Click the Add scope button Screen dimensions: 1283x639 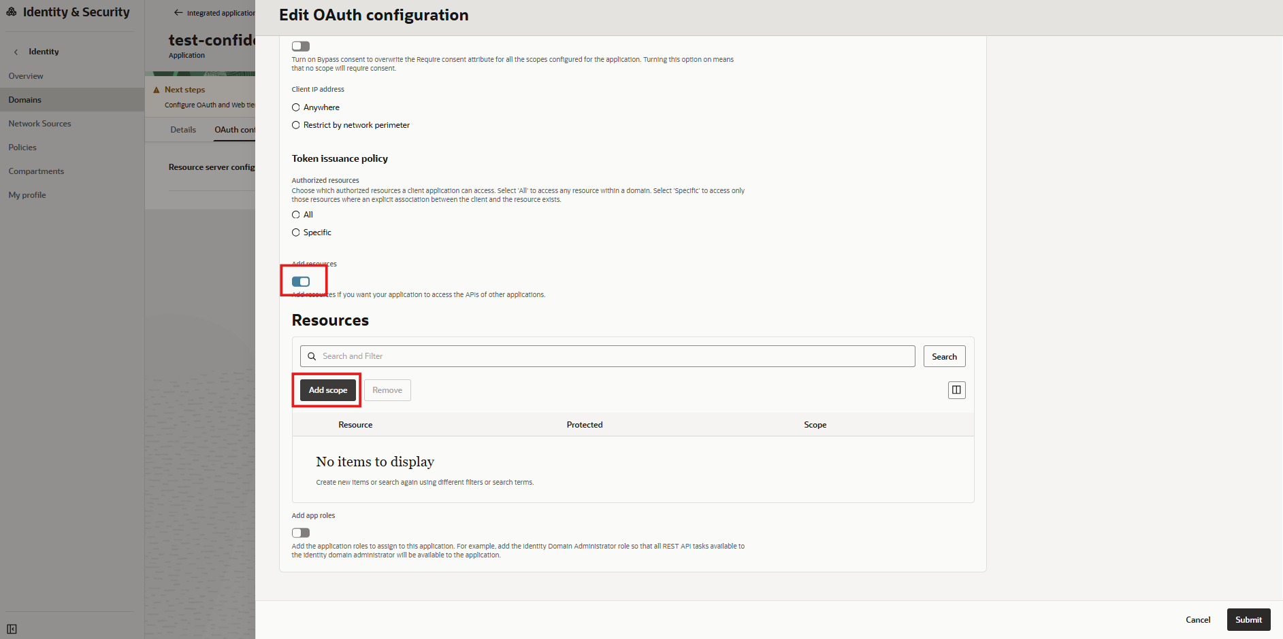(x=328, y=390)
